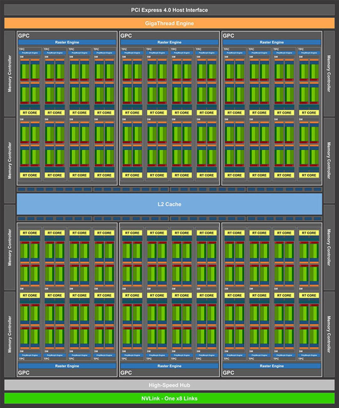Click the topmost Memory Controller on the left edge
339x408 pixels.
tap(10, 74)
